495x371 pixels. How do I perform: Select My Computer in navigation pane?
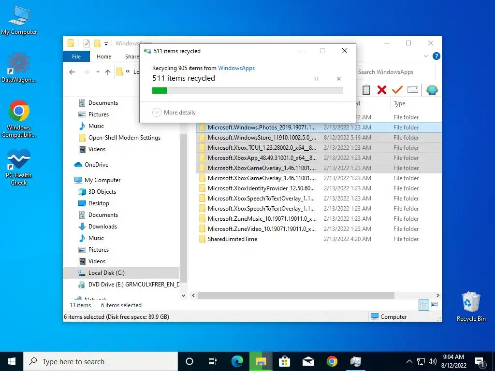pyautogui.click(x=102, y=180)
